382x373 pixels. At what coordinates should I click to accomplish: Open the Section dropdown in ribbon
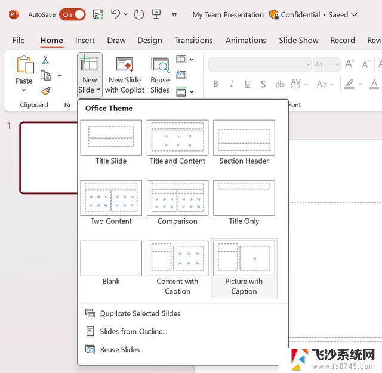[185, 91]
